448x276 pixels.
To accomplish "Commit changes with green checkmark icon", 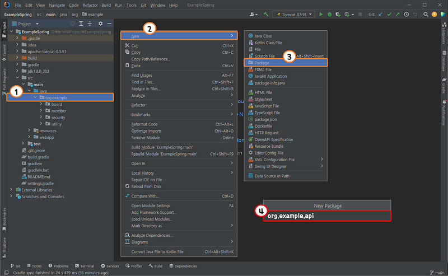I will point(389,15).
